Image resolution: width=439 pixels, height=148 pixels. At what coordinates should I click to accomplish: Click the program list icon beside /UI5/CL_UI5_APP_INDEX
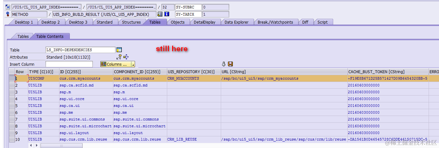(x=8, y=7)
